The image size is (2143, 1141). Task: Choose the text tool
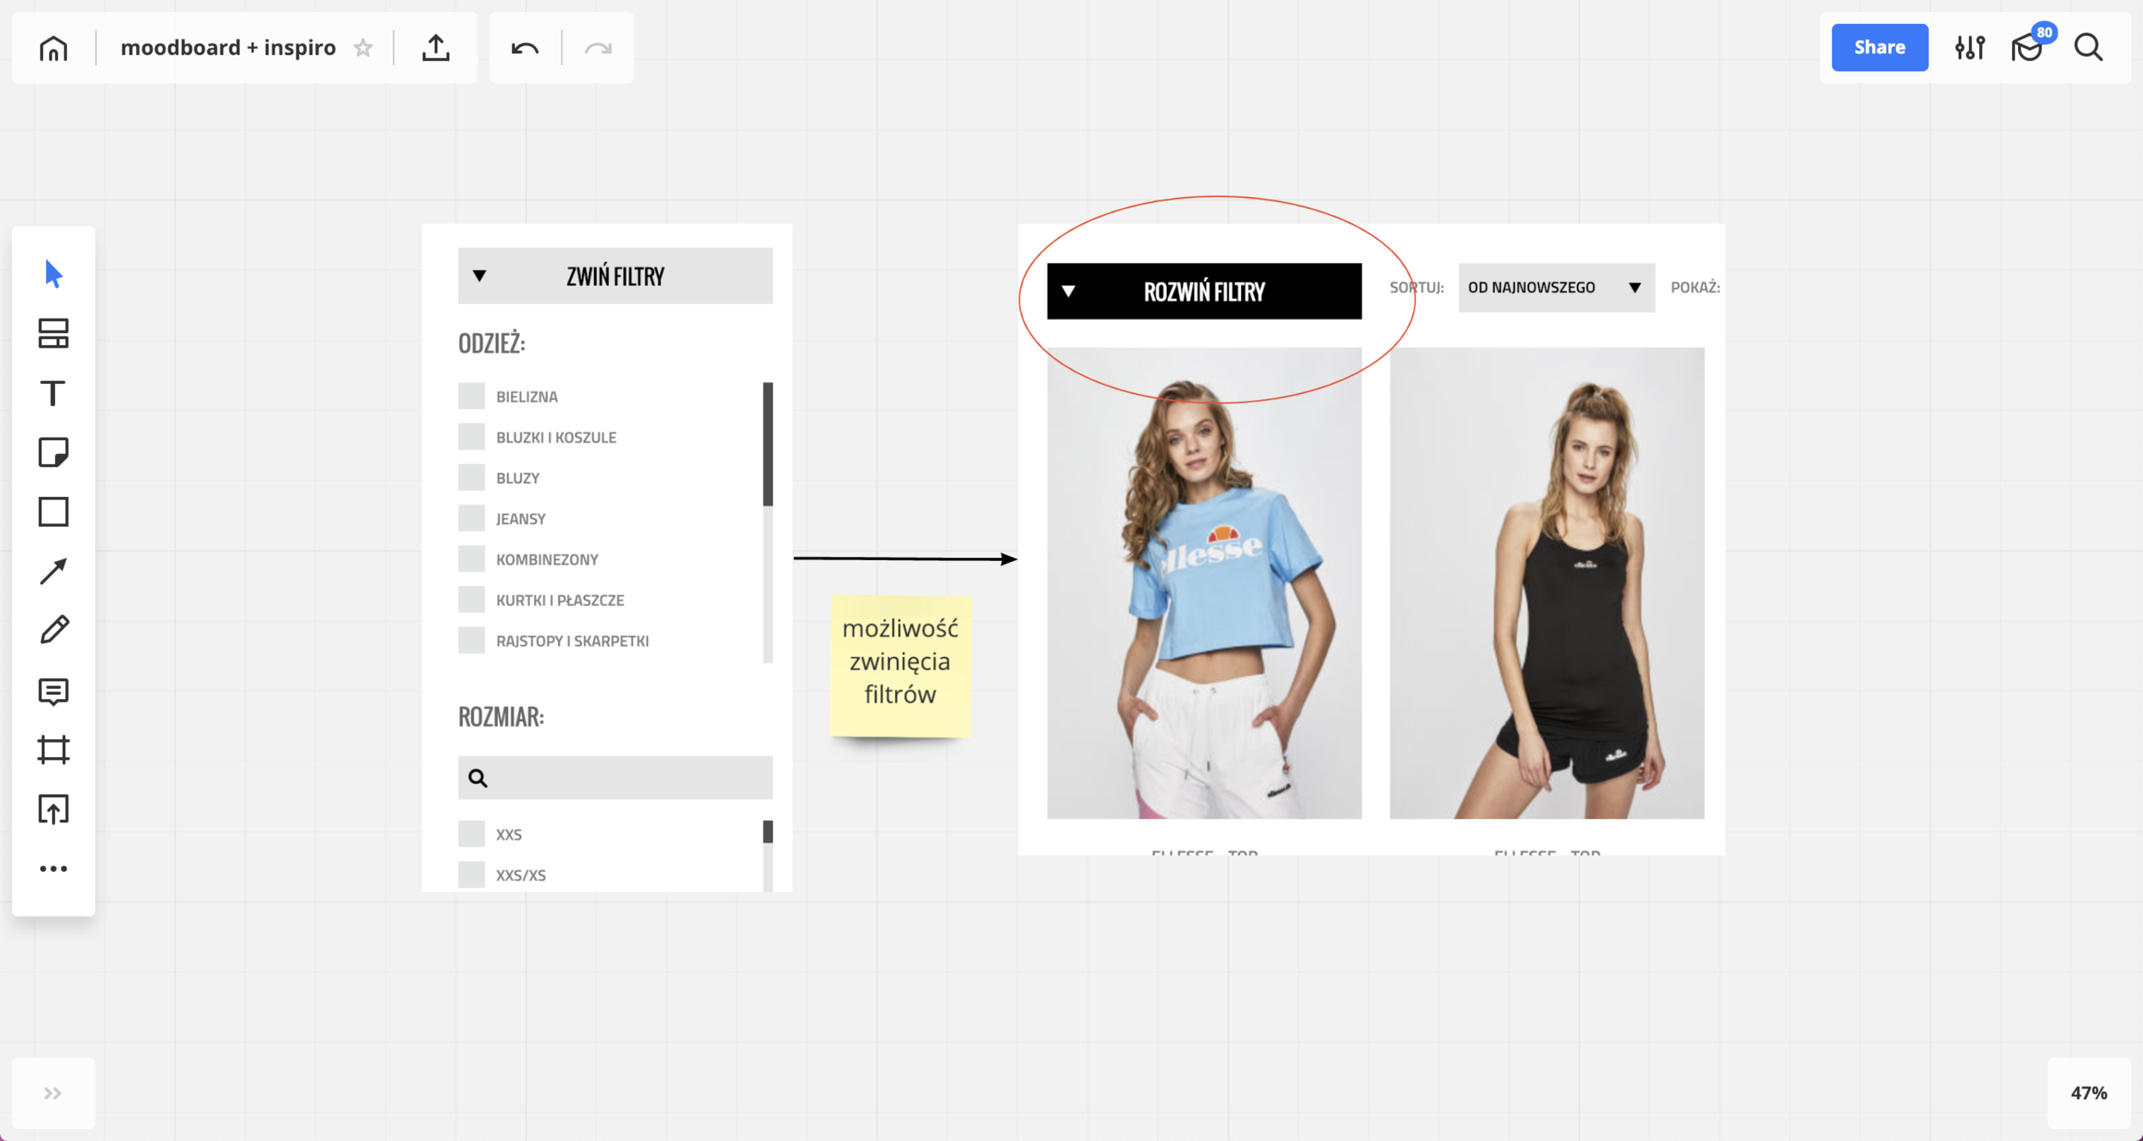pyautogui.click(x=53, y=393)
